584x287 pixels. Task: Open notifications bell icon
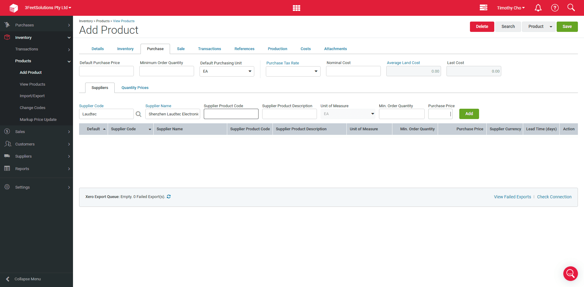pyautogui.click(x=538, y=8)
